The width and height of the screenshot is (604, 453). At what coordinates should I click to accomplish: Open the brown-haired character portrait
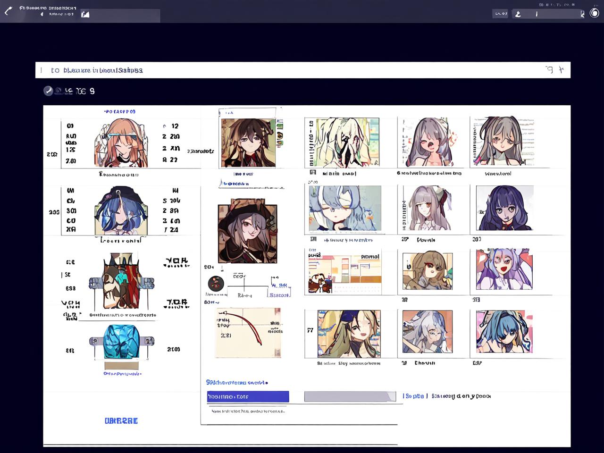(x=248, y=143)
